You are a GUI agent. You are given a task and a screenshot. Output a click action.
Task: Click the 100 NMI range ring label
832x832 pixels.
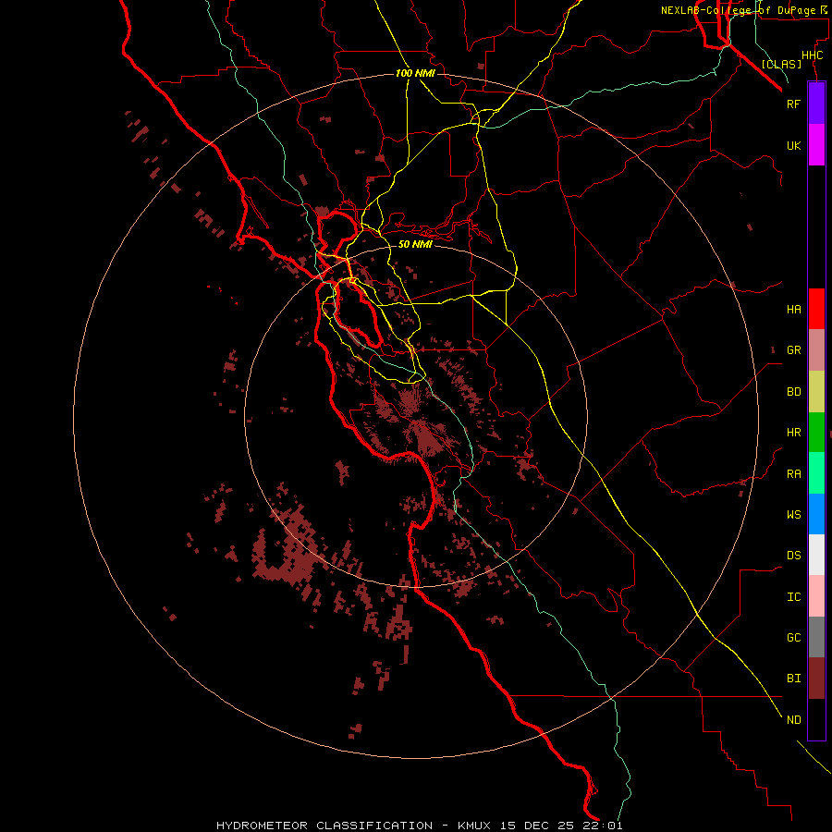[415, 73]
